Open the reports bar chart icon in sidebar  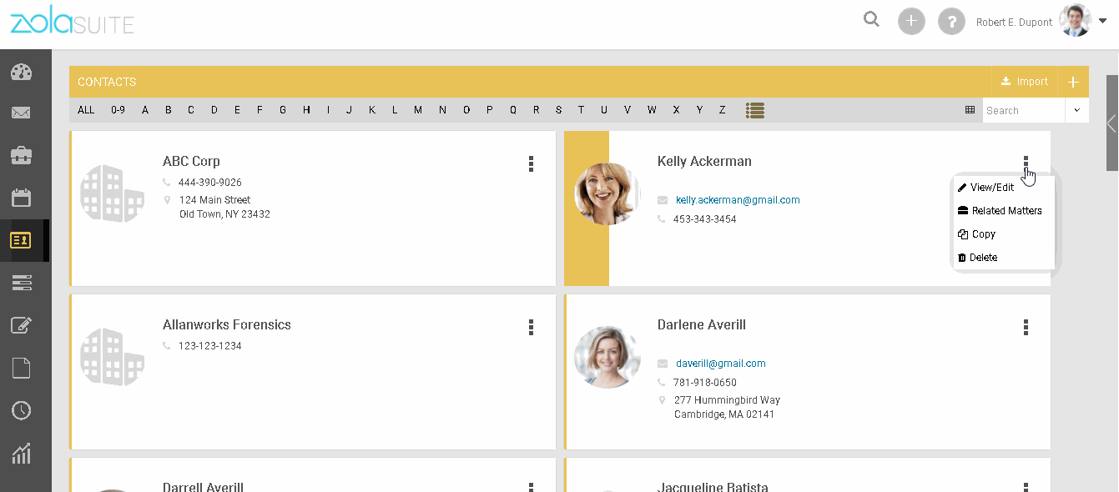tap(21, 453)
